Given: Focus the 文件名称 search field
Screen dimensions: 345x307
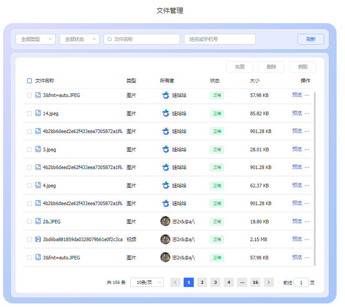Looking at the screenshot, I should (142, 39).
